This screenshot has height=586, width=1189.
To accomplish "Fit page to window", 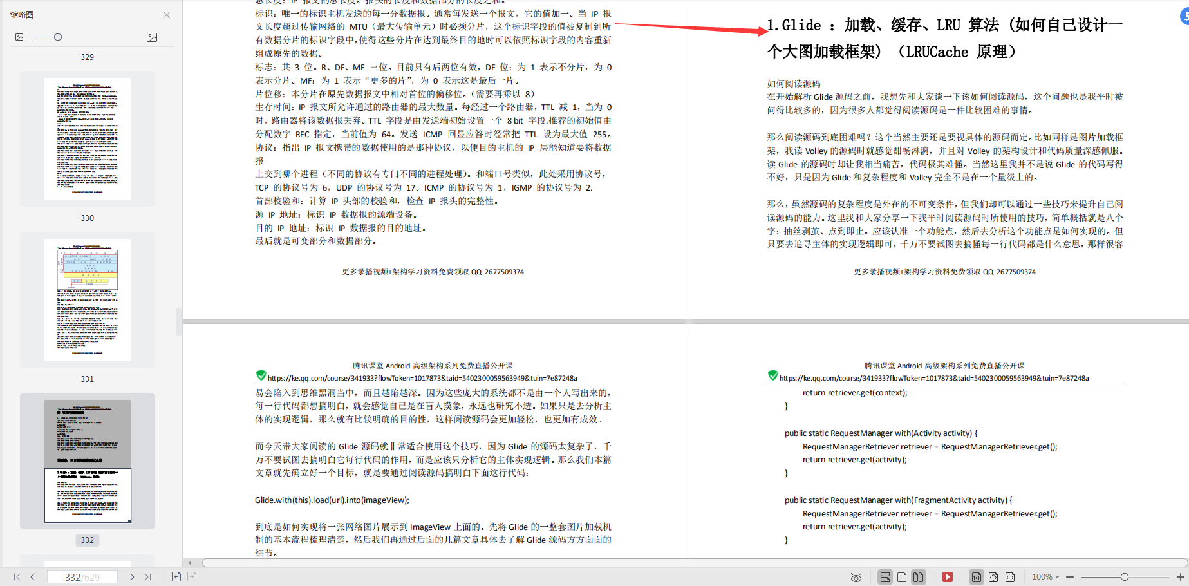I will pyautogui.click(x=993, y=577).
